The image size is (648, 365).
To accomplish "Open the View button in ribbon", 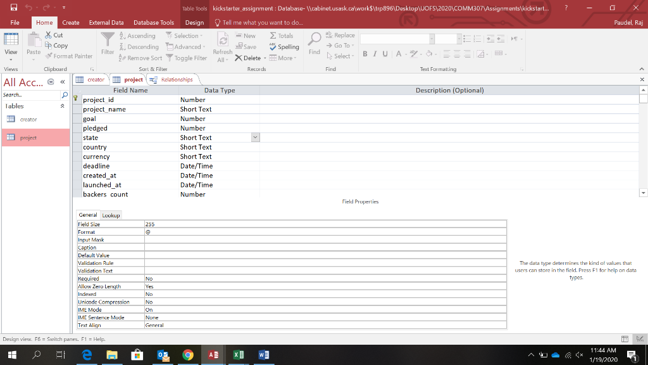I will pyautogui.click(x=11, y=47).
